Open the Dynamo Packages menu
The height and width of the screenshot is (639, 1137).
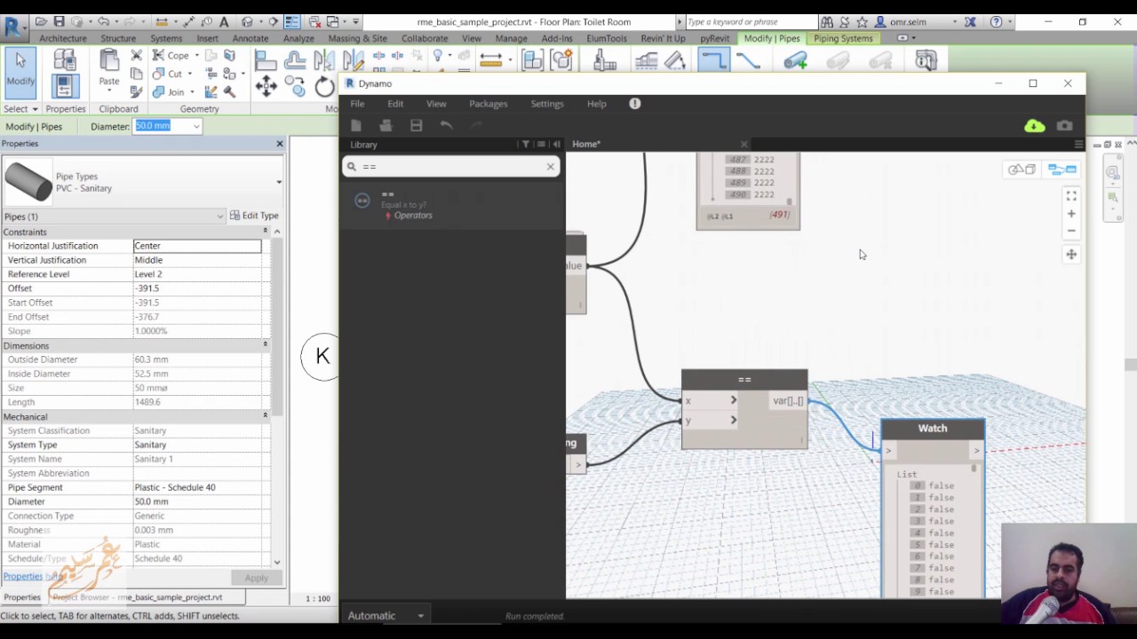click(488, 104)
